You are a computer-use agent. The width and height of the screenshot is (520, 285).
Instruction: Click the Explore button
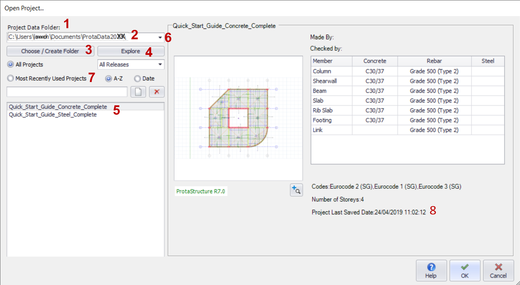coord(131,51)
